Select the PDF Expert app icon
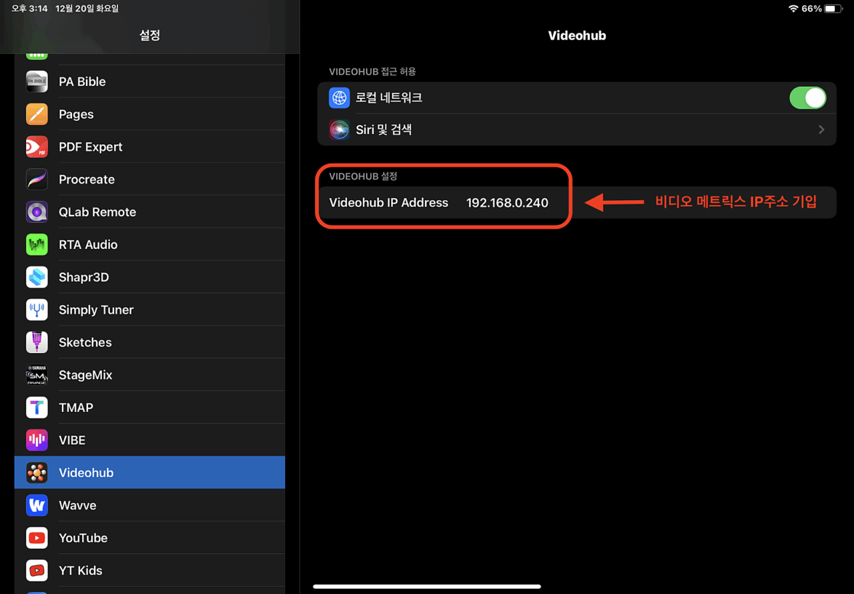 pos(37,147)
